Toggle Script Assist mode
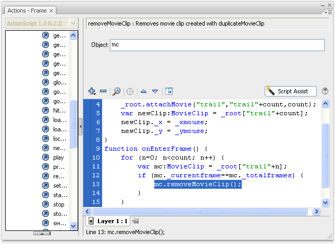This screenshot has width=335, height=244. tap(293, 91)
